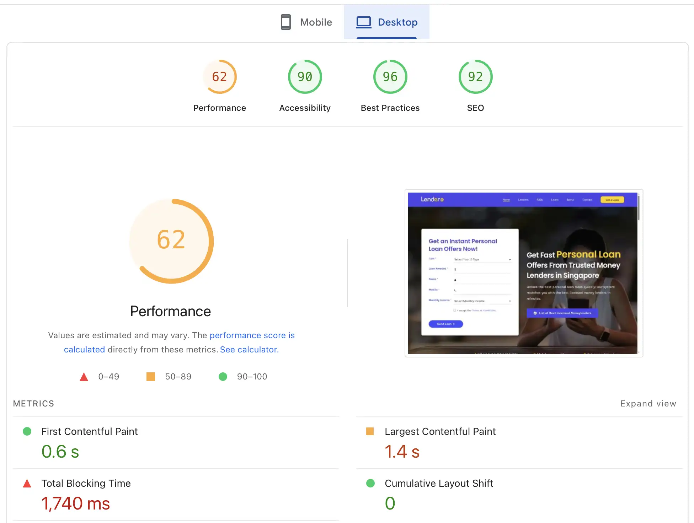Click the large 62 Performance gauge
The image size is (694, 523).
[x=171, y=241]
